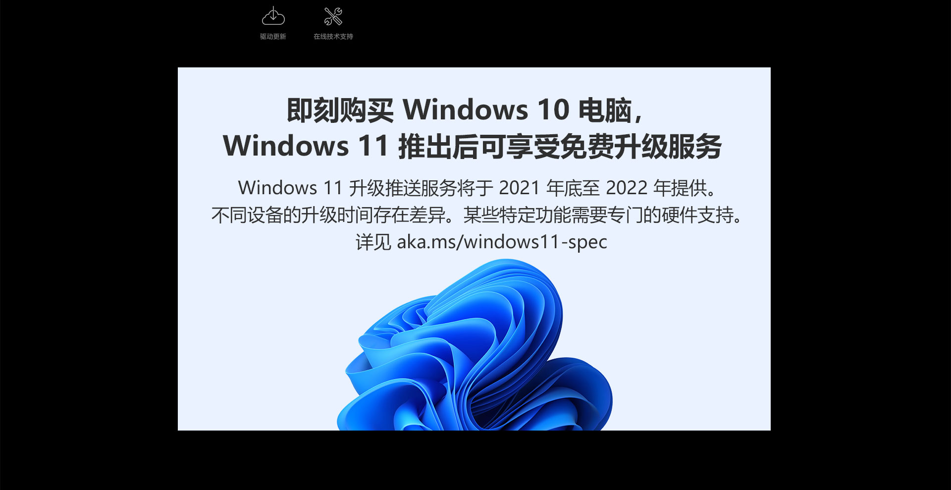Click the cloud download driver update icon
951x490 pixels.
[x=273, y=16]
